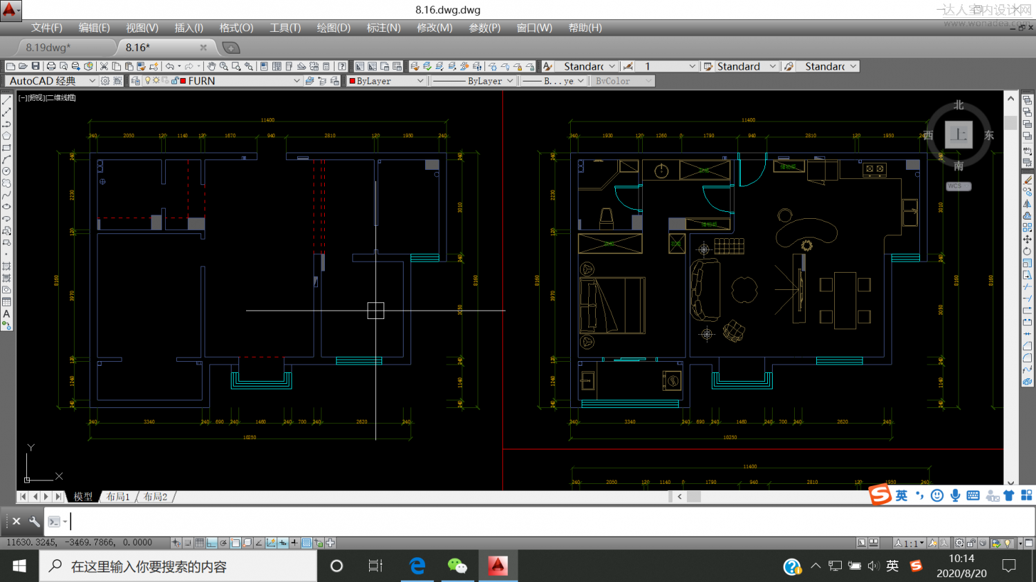Select the Rectangle tool in draw toolbar
The image size is (1036, 582).
pos(7,148)
